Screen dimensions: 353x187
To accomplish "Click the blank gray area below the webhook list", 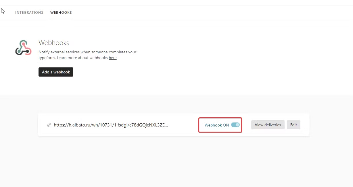I will (172, 163).
